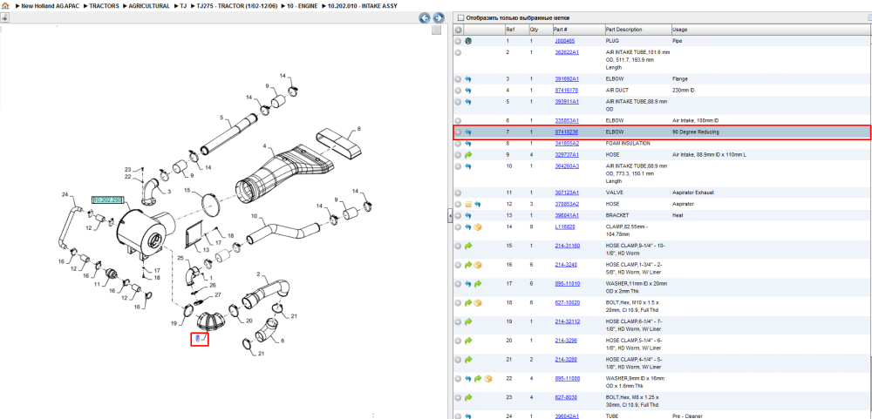This screenshot has width=872, height=419.
Task: Click green arrow on 214-32112 clamp row
Action: click(x=467, y=321)
